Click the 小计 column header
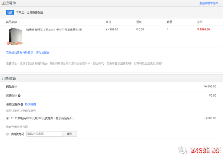 click(x=200, y=22)
